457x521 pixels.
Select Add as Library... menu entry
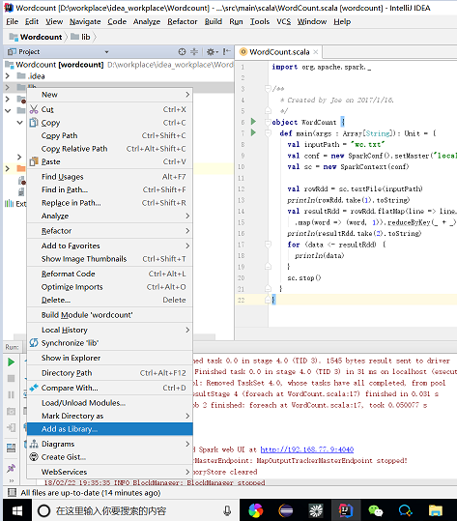(x=110, y=429)
